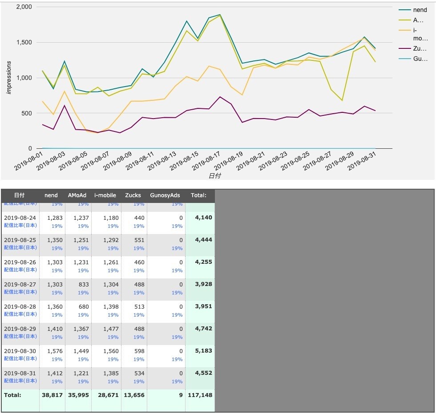Click the purple Zu… line swatch in legend
The width and height of the screenshot is (436, 413).
404,48
